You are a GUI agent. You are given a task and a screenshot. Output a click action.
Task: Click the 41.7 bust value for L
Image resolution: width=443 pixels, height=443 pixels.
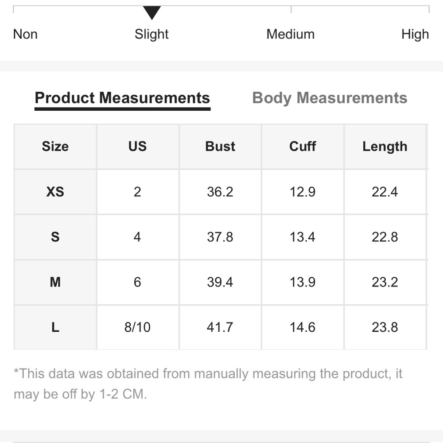(220, 327)
